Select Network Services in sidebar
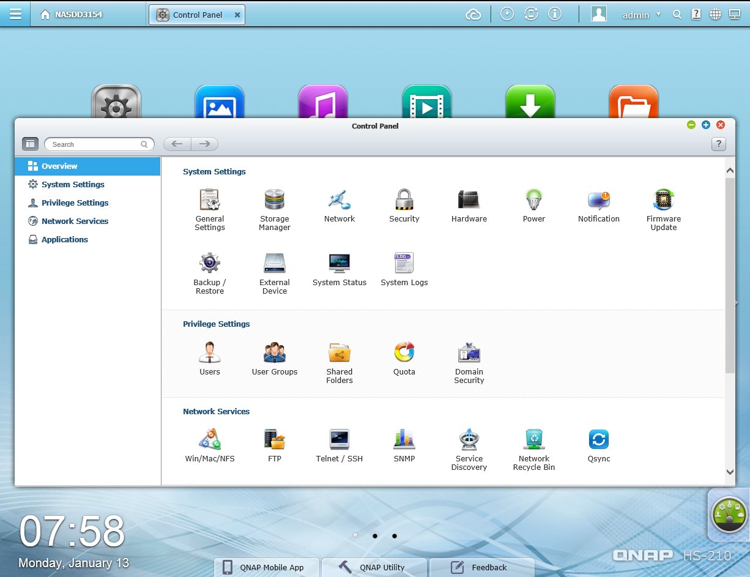Image resolution: width=750 pixels, height=577 pixels. [87, 221]
